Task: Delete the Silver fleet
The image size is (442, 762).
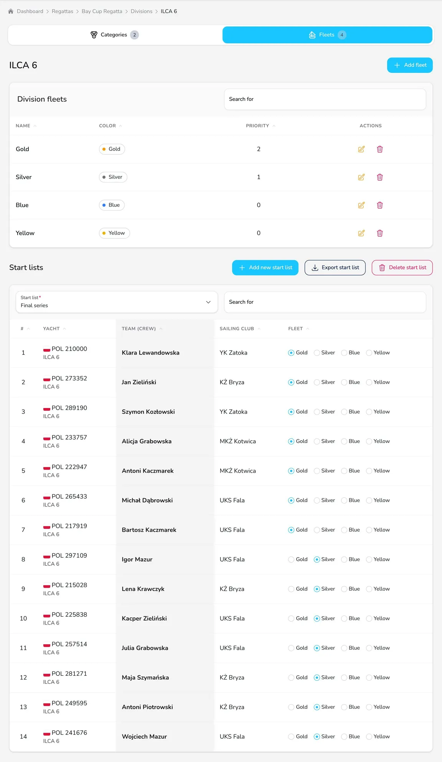Action: [x=380, y=177]
